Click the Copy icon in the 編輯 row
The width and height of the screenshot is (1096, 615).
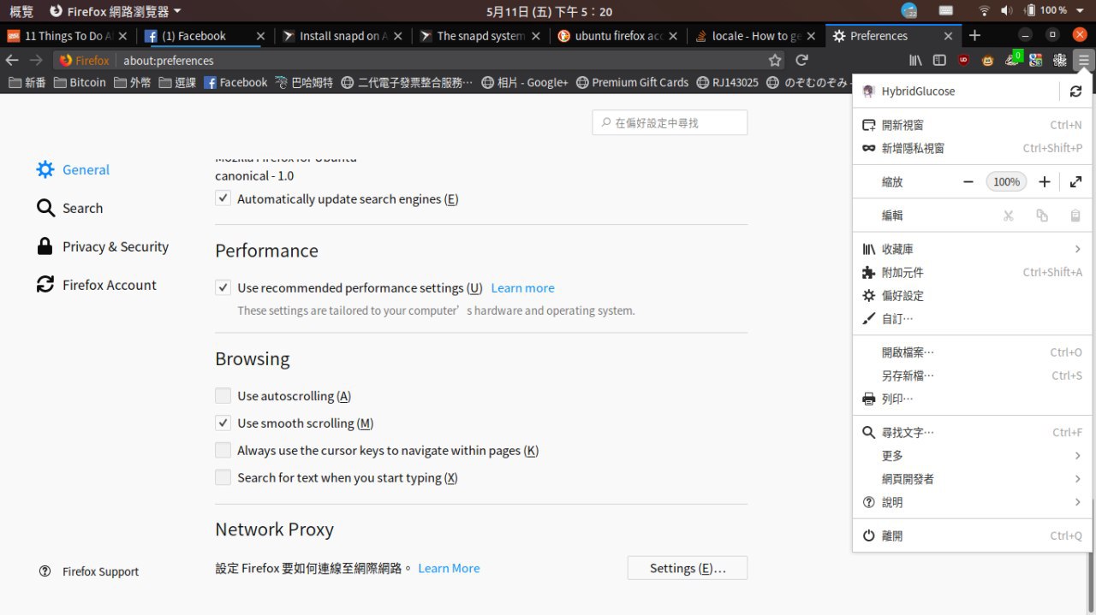click(1042, 216)
